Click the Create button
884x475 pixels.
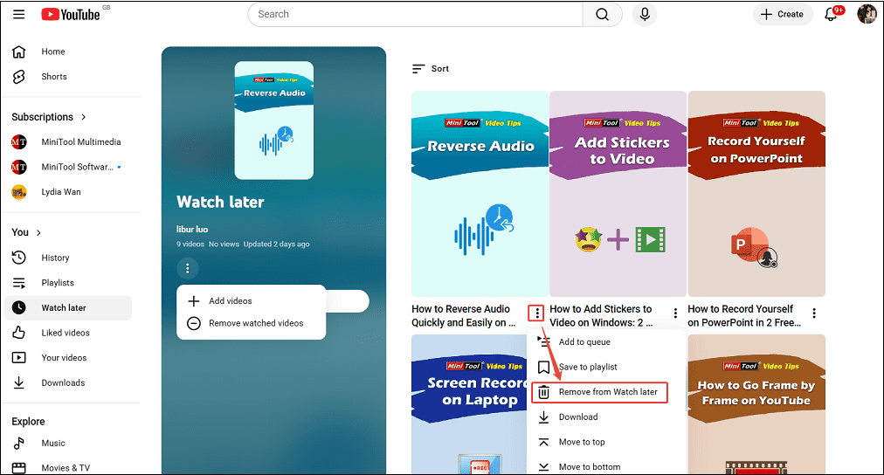(783, 14)
